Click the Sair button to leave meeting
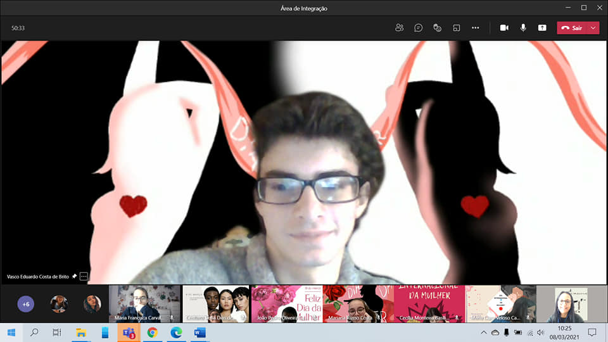 tap(572, 28)
